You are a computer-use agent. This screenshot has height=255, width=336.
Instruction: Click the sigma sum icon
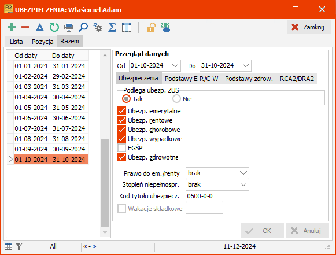pos(112,27)
